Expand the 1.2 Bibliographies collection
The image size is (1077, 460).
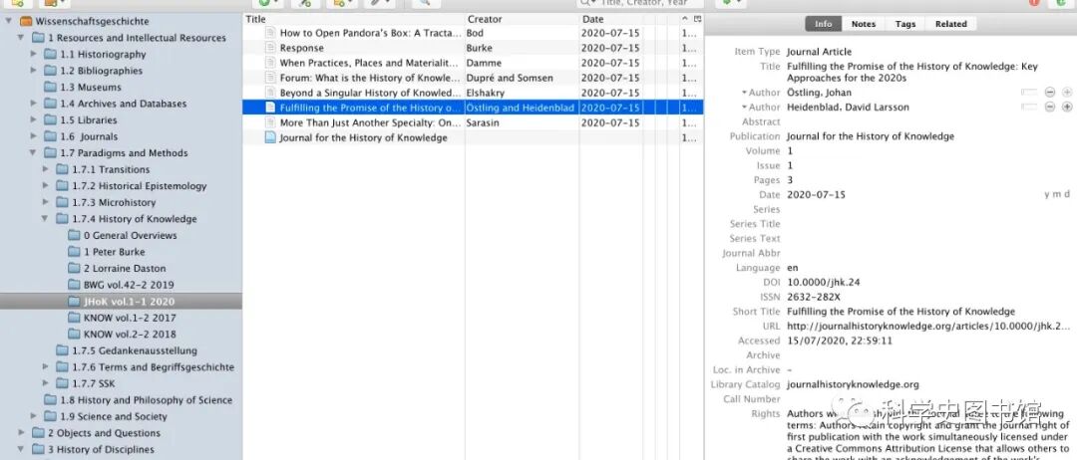coord(33,70)
